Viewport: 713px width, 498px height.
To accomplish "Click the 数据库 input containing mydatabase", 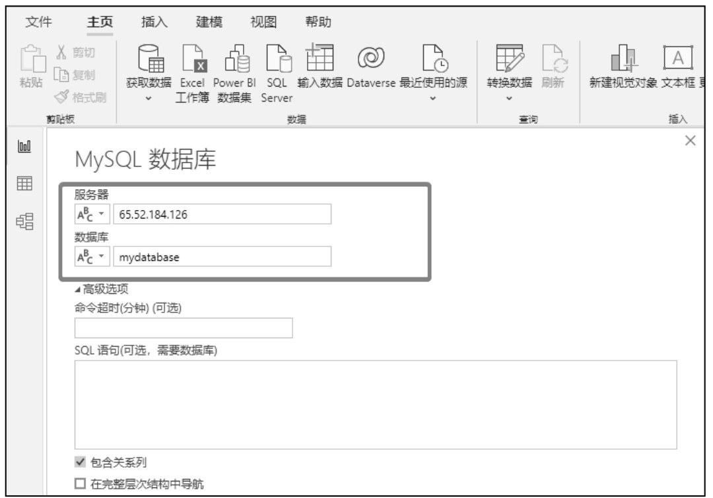I will 222,257.
